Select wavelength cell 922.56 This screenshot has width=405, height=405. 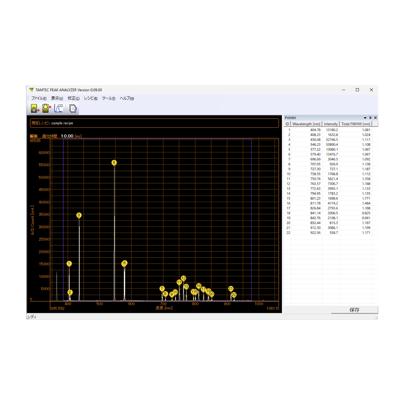[x=315, y=233]
